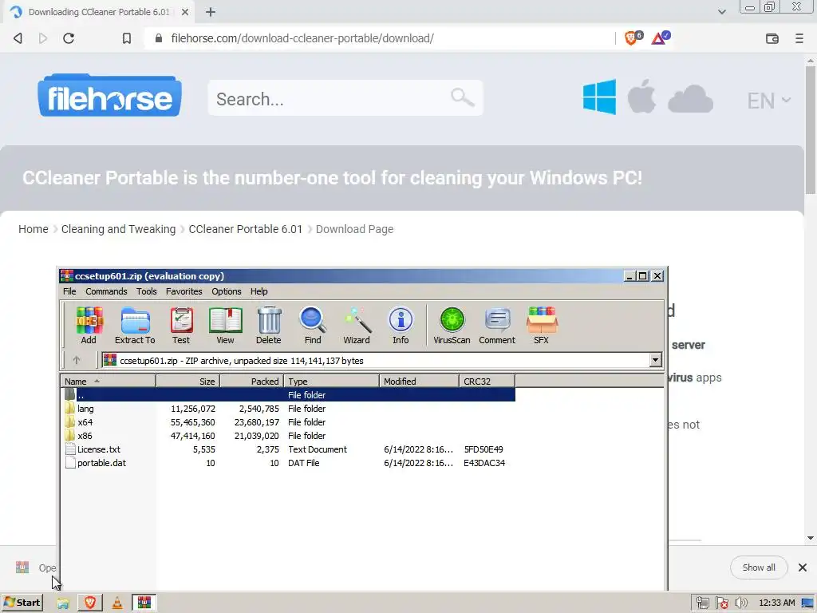The height and width of the screenshot is (613, 817).
Task: Click the Add toolbar icon in WinRAR
Action: 89,326
